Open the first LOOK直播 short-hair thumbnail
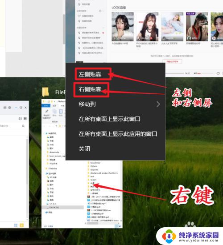223x245 pixels. pyautogui.click(x=123, y=27)
